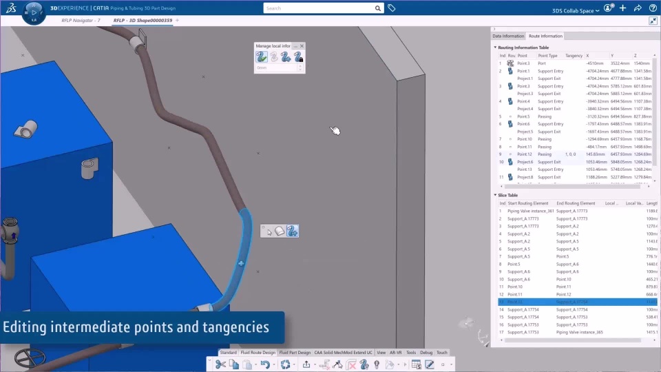Image resolution: width=661 pixels, height=372 pixels.
Task: Click the stepper arrows beside the 0mm field
Action: [x=300, y=68]
